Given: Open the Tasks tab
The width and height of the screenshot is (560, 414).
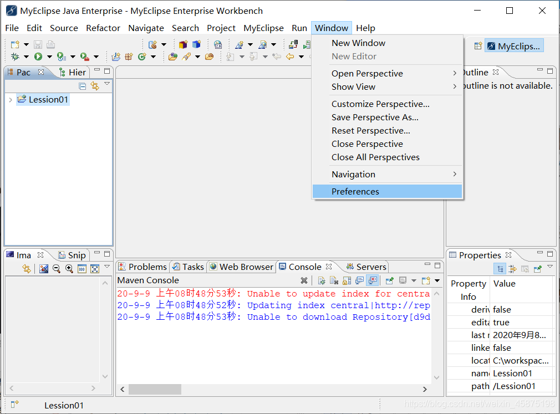Looking at the screenshot, I should point(188,267).
